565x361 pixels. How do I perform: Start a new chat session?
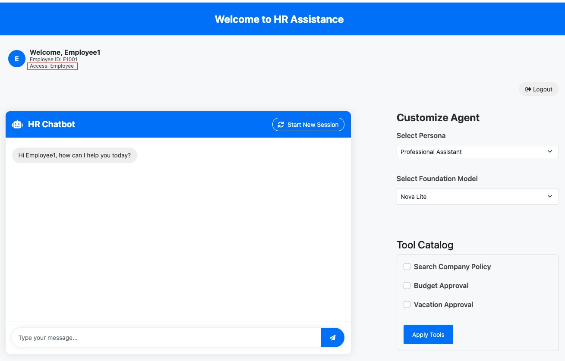point(308,124)
